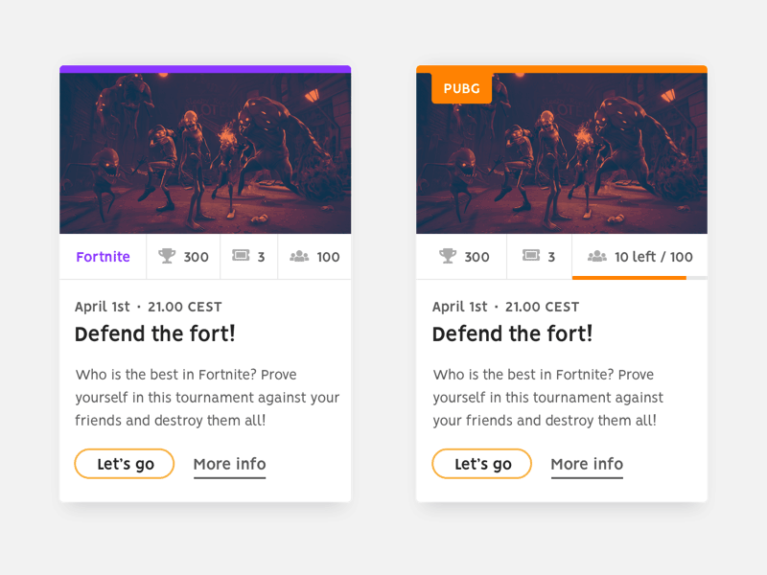Open the Defend the fort! title on left card

tap(155, 334)
